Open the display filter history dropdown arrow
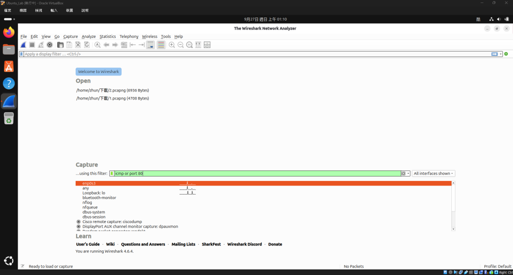The width and height of the screenshot is (513, 275). coord(500,54)
